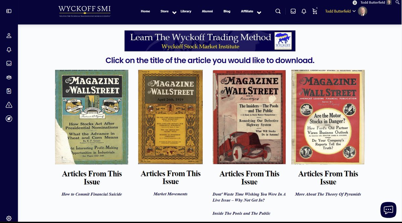Viewport: 402px width, 223px height.
Task: Open the warning triangle icon in sidebar
Action: point(9,105)
